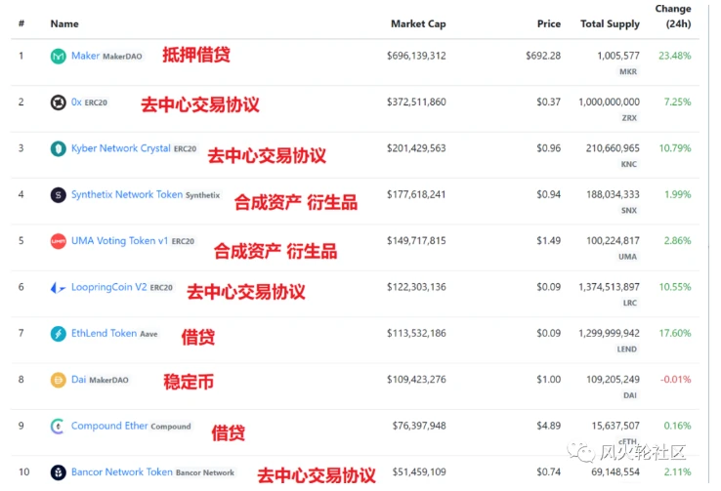Click the MKR supply symbol label

(x=628, y=71)
